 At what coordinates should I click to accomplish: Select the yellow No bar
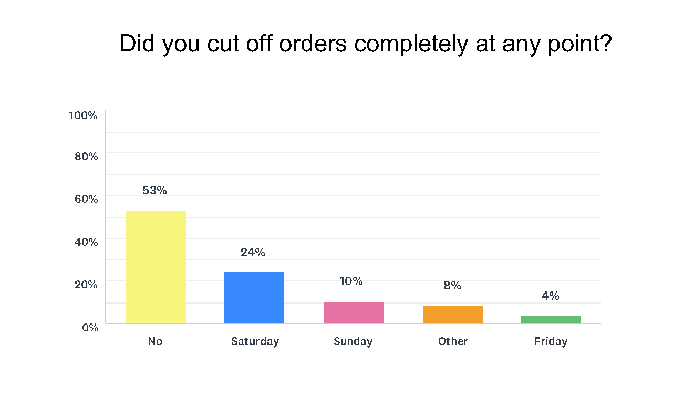pos(156,267)
